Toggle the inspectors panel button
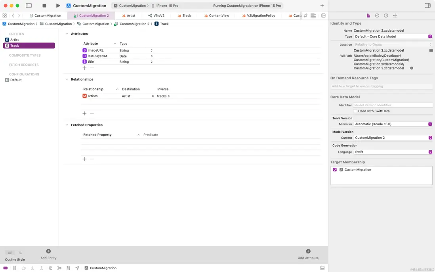The width and height of the screenshot is (435, 272). pyautogui.click(x=427, y=6)
